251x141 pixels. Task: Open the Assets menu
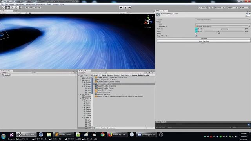(12, 4)
